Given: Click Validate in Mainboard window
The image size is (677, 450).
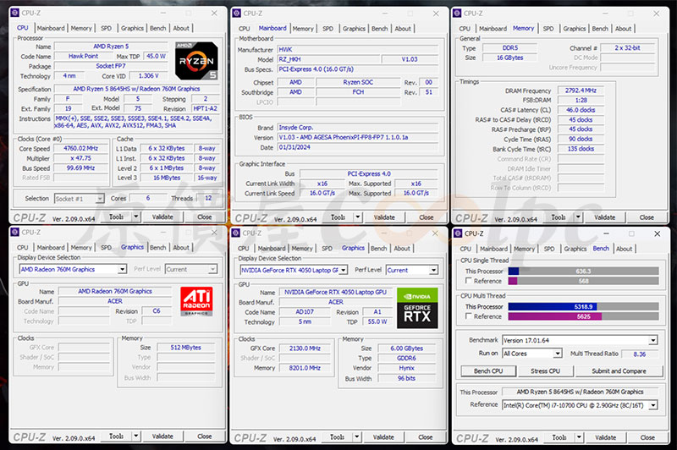Looking at the screenshot, I should tap(384, 217).
